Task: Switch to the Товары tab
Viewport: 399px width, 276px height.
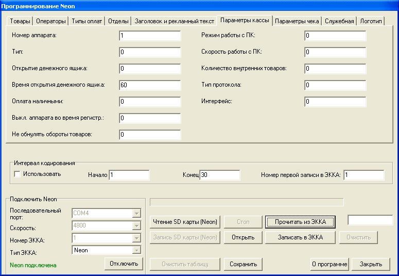Action: coord(20,21)
